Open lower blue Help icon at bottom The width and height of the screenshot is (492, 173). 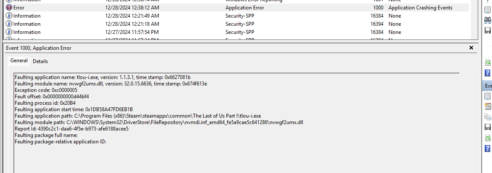pyautogui.click(x=488, y=149)
